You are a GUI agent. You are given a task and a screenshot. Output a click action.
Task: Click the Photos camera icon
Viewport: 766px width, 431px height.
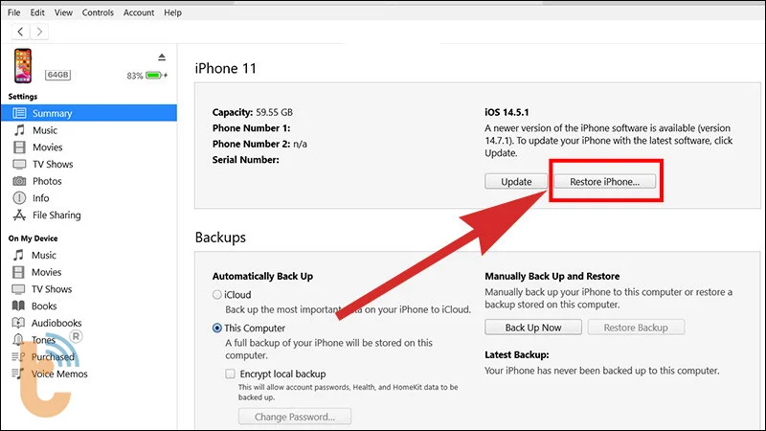click(19, 181)
